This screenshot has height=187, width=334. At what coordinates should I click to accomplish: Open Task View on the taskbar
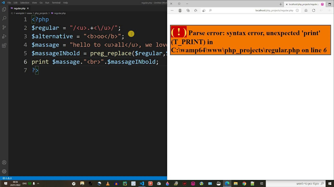click(x=261, y=184)
